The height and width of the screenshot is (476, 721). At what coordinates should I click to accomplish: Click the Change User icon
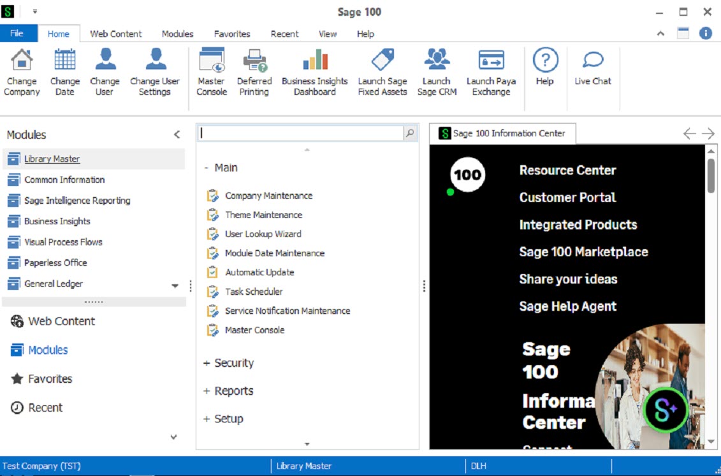[105, 60]
